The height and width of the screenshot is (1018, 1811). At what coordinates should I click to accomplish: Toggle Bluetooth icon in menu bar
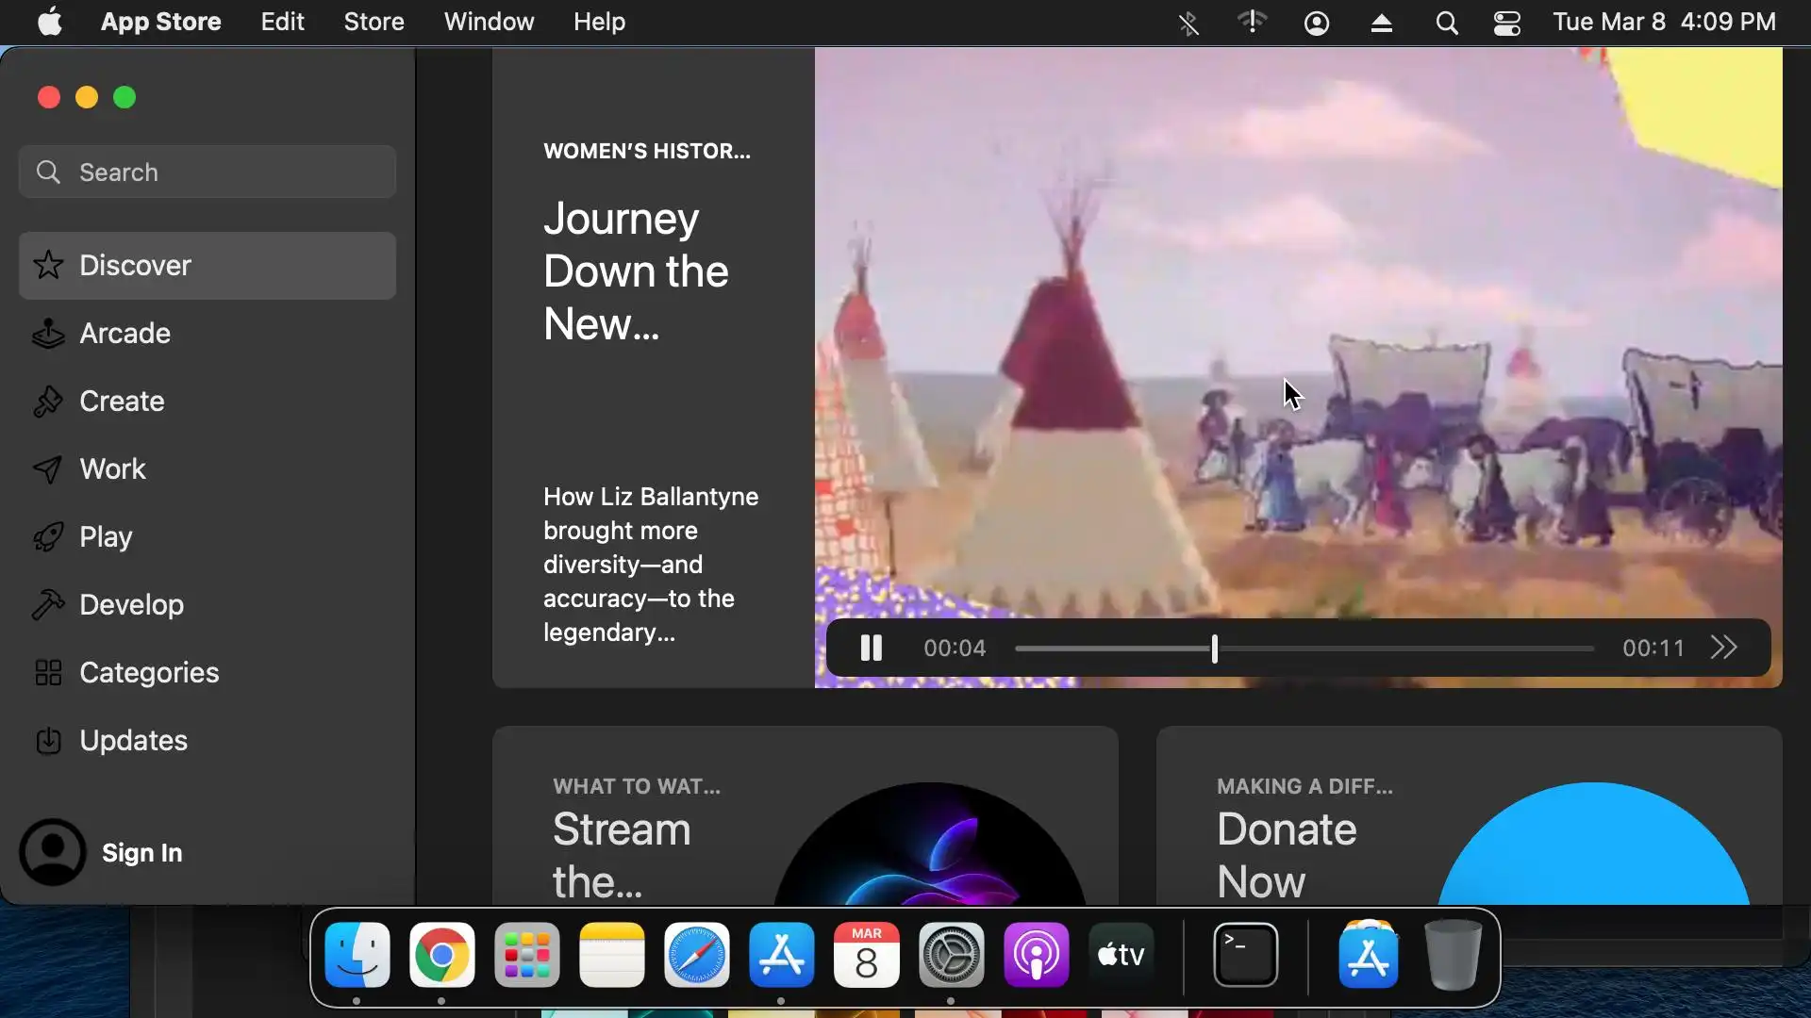1188,23
